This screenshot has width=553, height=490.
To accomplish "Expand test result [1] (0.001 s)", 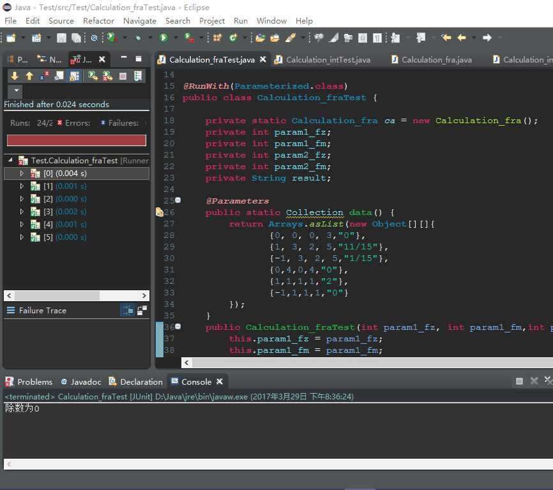I will tap(22, 186).
